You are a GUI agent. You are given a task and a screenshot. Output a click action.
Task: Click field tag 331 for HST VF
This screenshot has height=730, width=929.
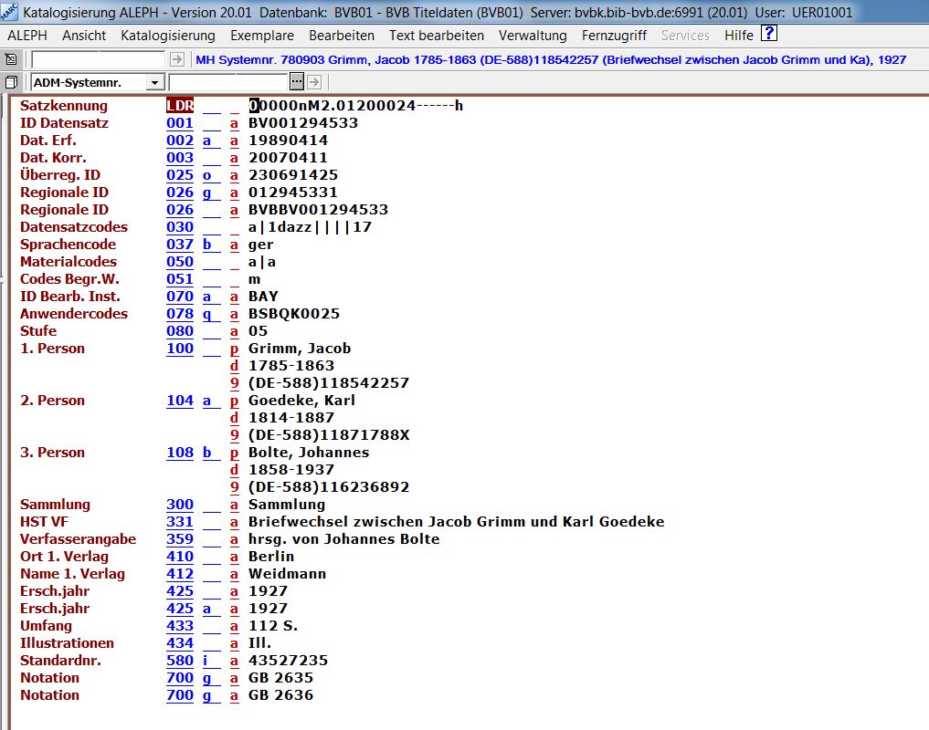pos(180,522)
